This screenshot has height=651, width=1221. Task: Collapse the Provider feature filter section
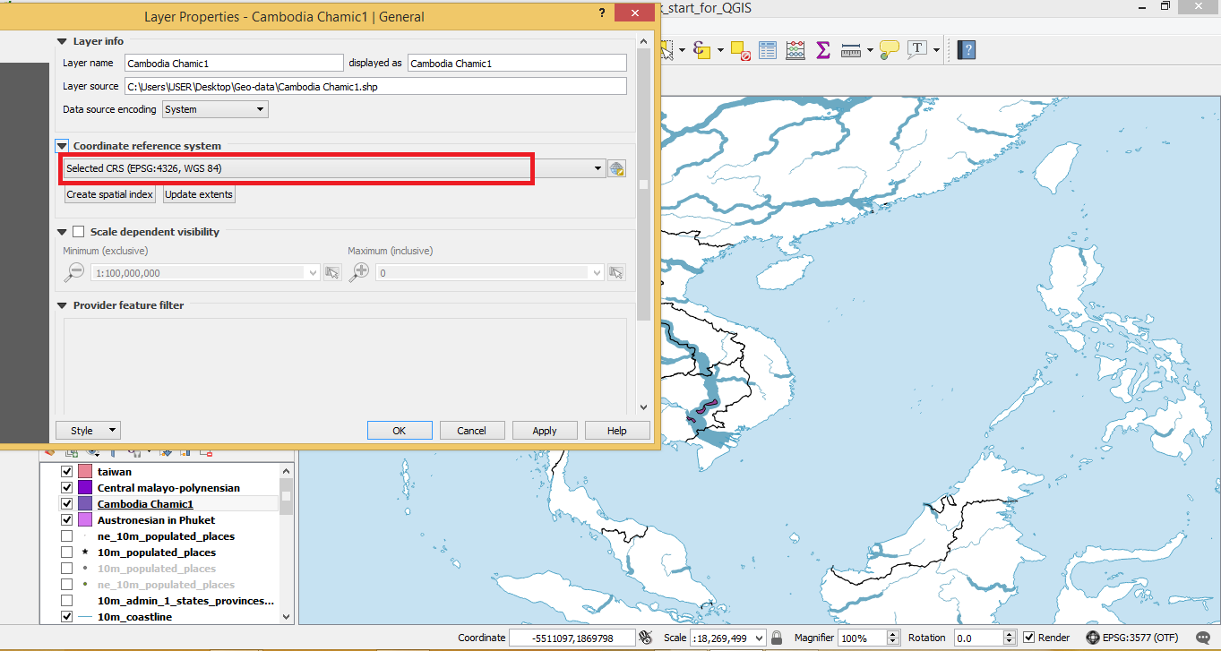[x=63, y=305]
